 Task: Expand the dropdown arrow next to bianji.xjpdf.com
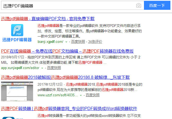(x=66, y=42)
